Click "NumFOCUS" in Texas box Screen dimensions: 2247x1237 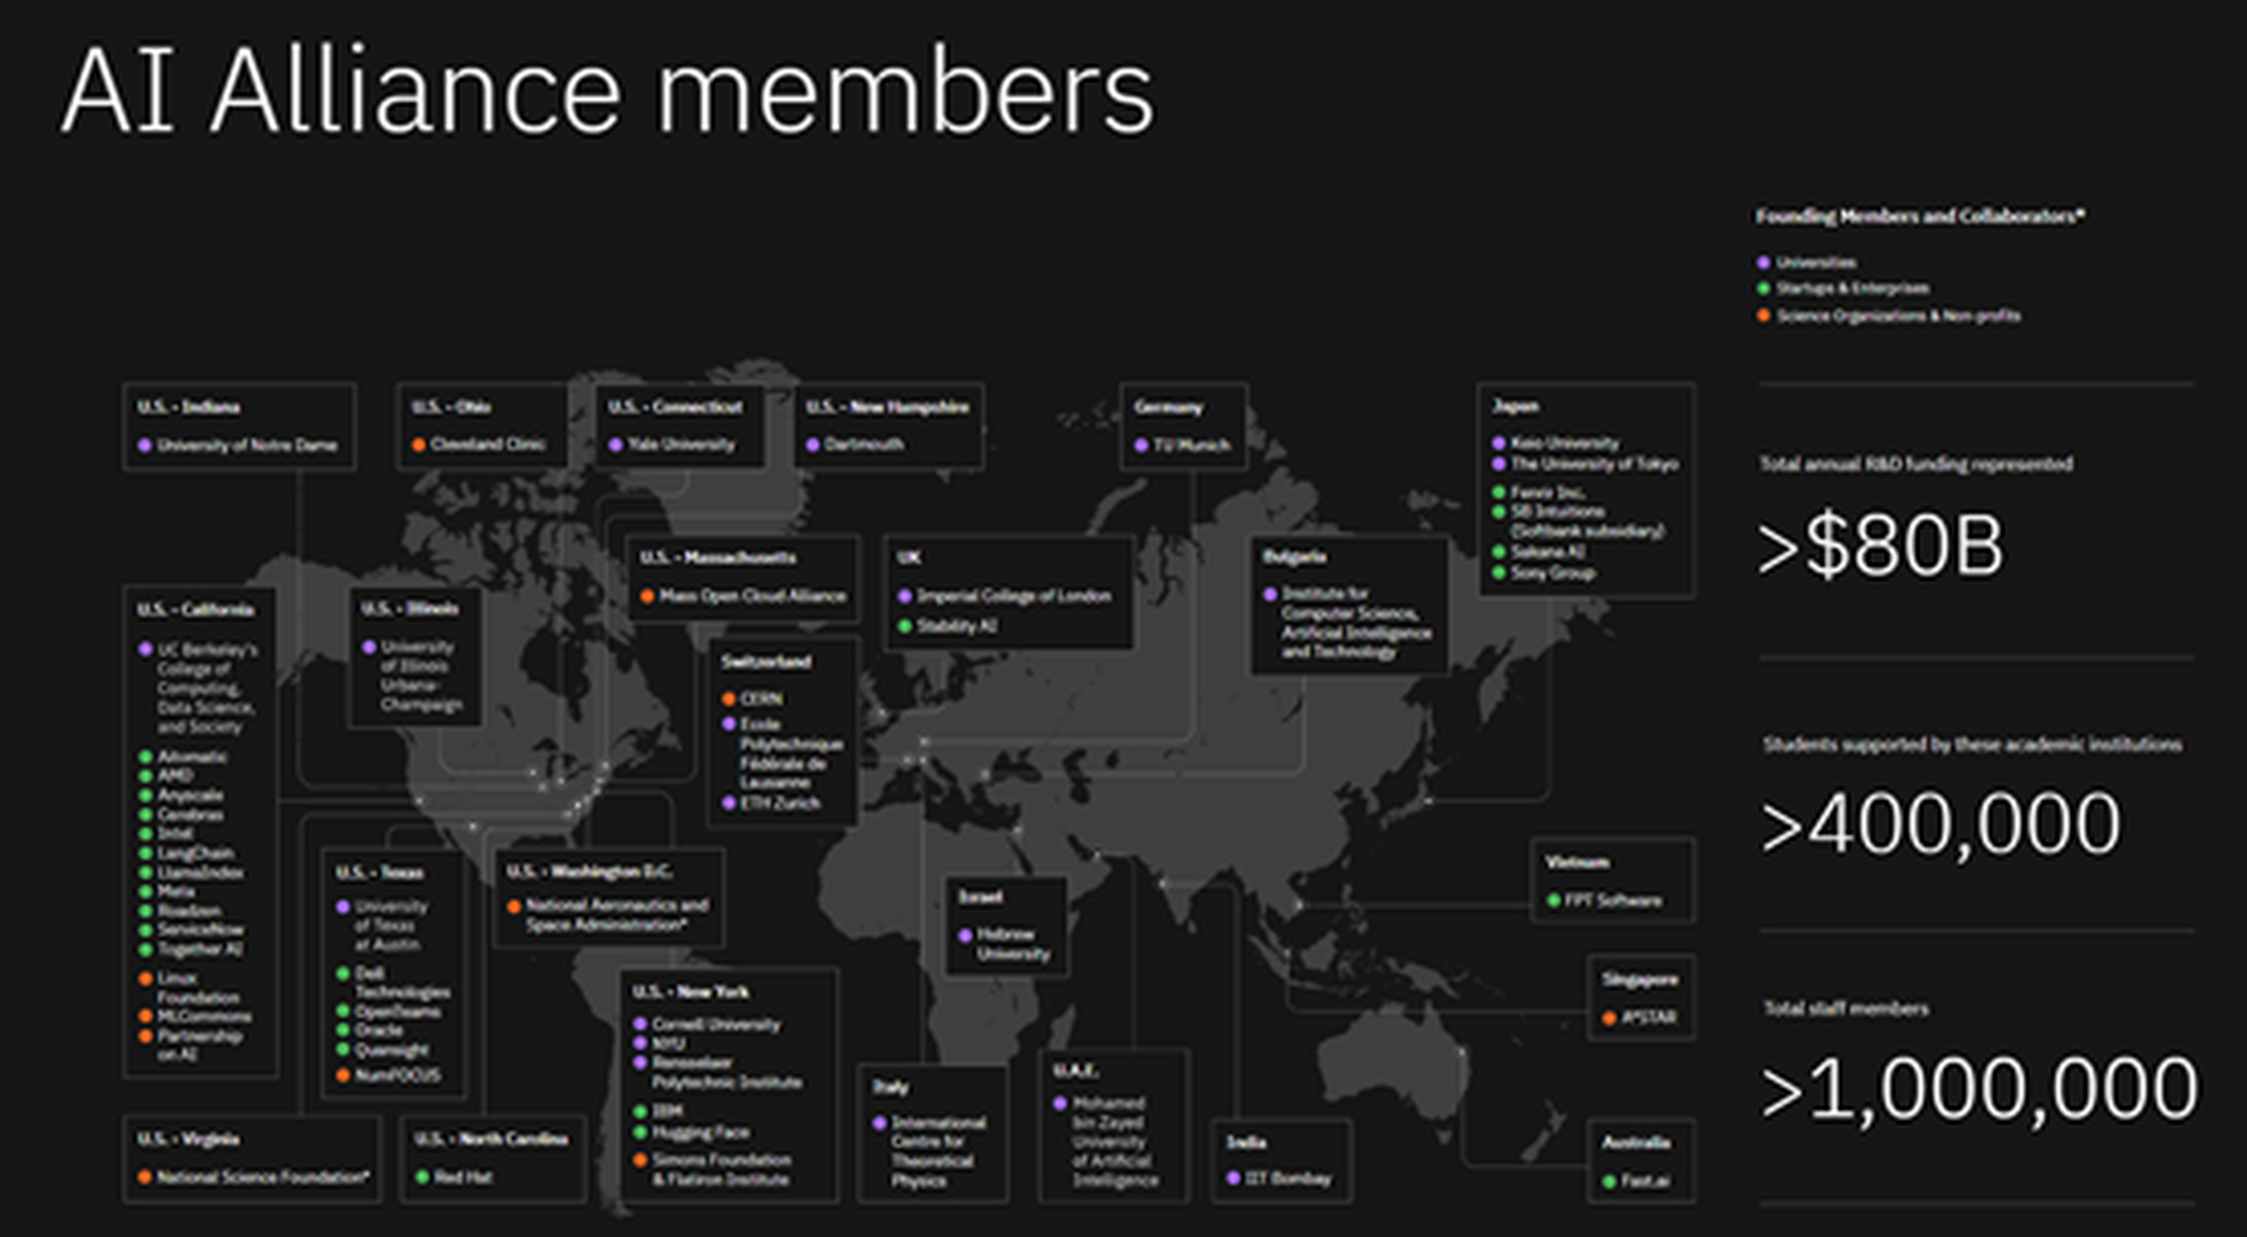click(x=398, y=1076)
